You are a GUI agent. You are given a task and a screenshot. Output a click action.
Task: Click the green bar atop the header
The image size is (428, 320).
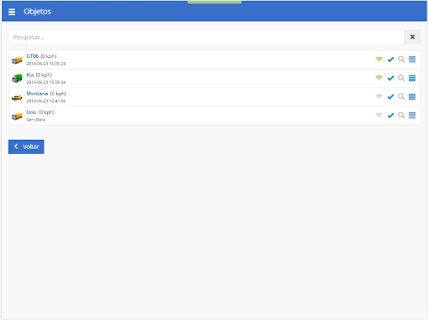215,2
